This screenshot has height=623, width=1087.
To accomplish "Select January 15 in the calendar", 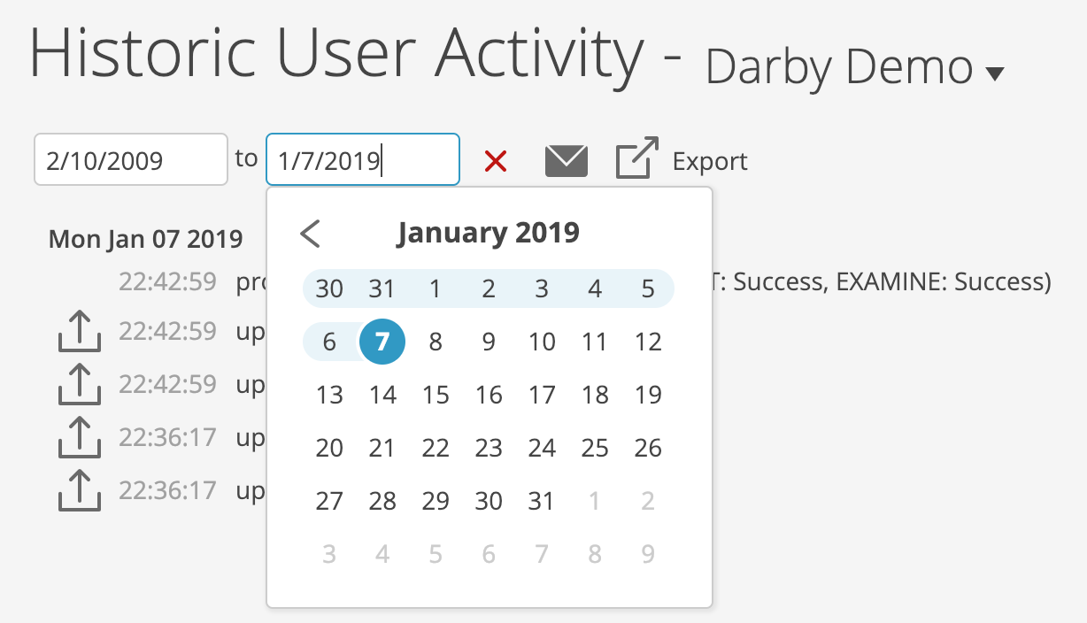I will (436, 395).
